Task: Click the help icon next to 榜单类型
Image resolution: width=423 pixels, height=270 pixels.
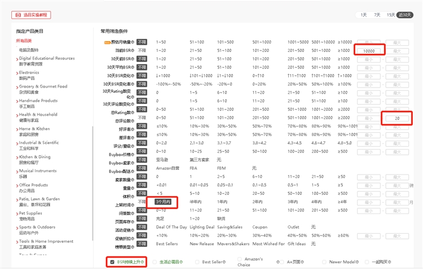Action: tap(133, 247)
